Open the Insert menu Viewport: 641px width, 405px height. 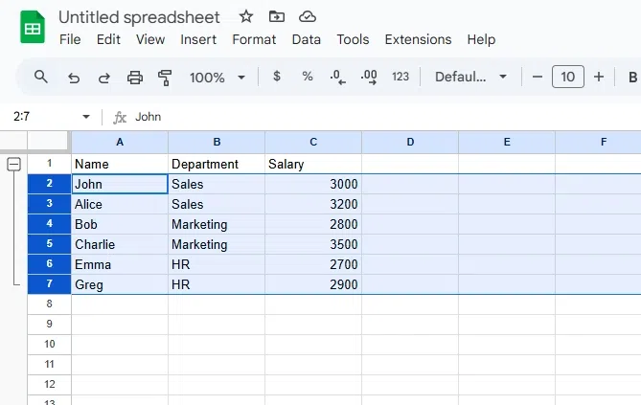[x=198, y=39]
